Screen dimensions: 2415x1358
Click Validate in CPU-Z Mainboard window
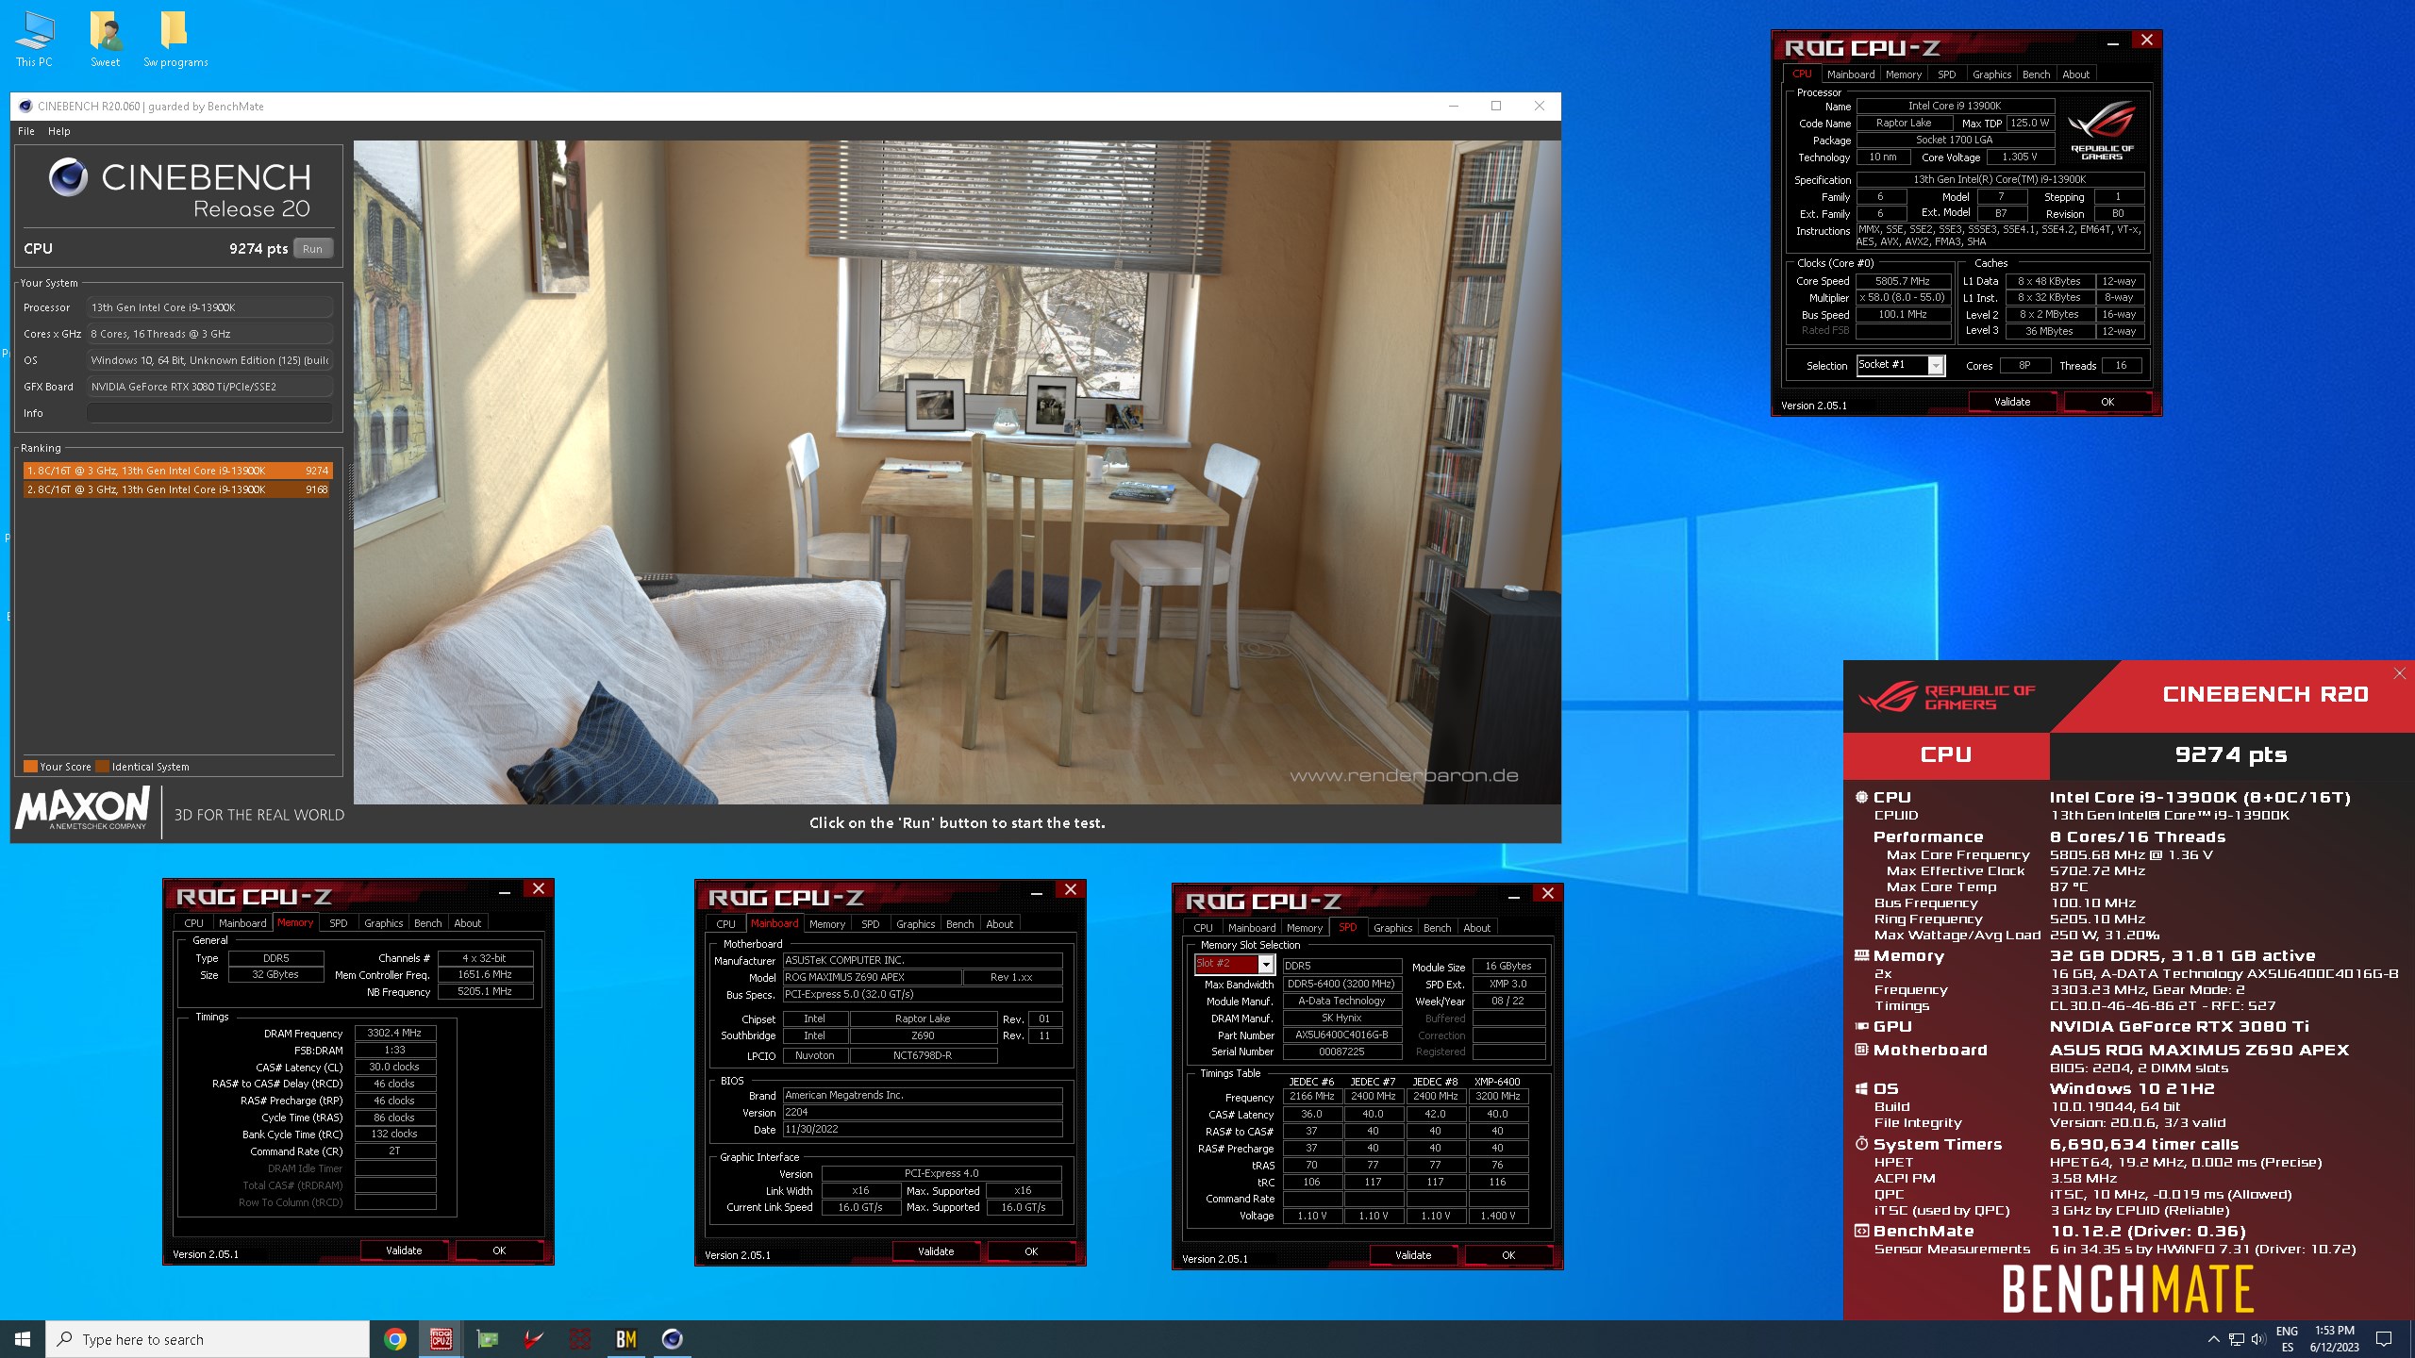coord(936,1251)
